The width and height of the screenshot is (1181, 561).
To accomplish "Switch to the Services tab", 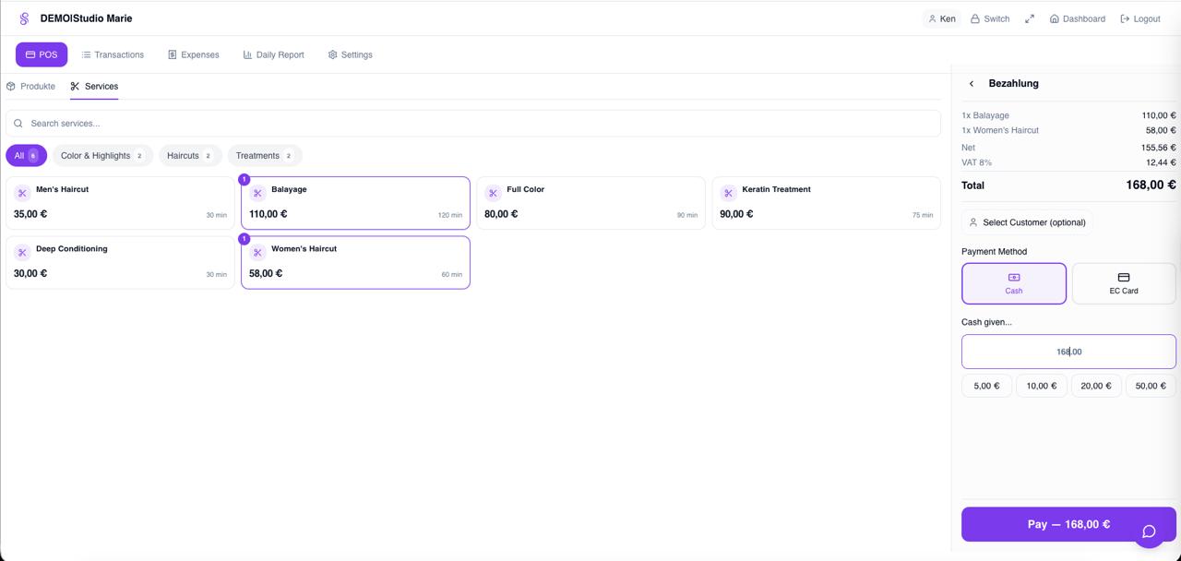I will [94, 86].
